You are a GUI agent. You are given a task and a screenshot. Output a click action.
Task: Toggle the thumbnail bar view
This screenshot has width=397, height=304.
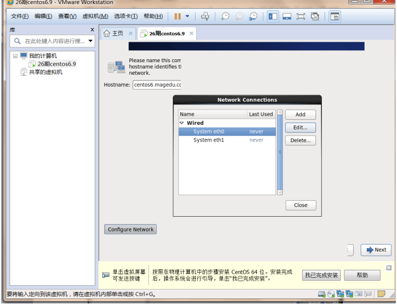287,17
